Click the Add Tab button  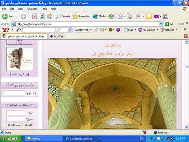click(57, 36)
